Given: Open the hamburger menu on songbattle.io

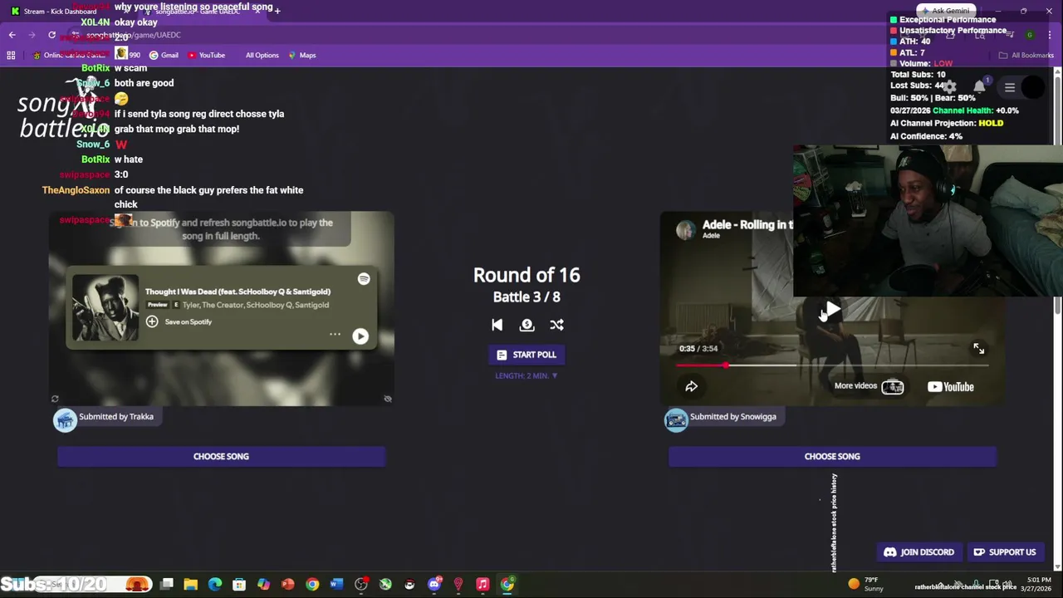Looking at the screenshot, I should (x=1010, y=87).
